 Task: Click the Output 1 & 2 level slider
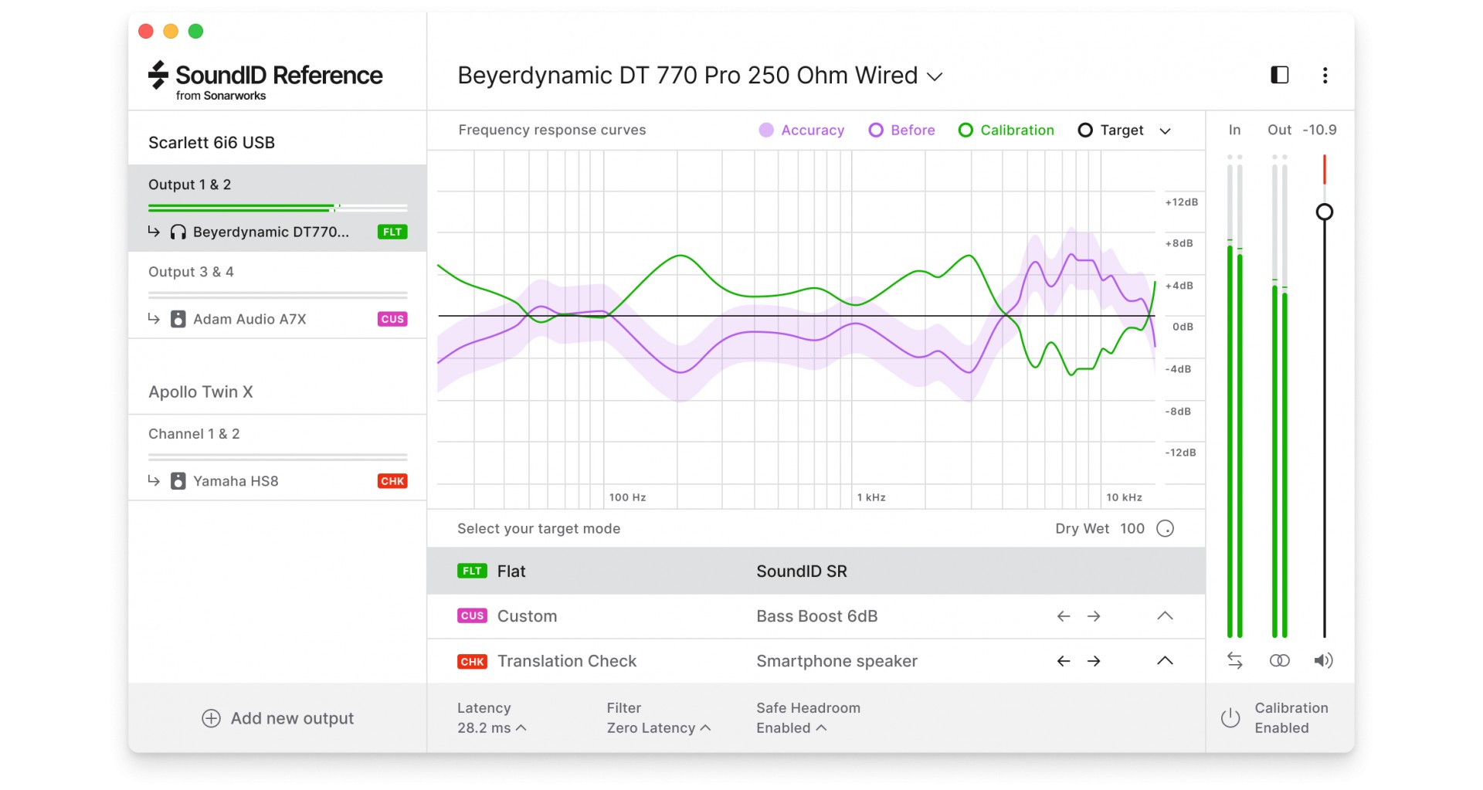[x=277, y=208]
